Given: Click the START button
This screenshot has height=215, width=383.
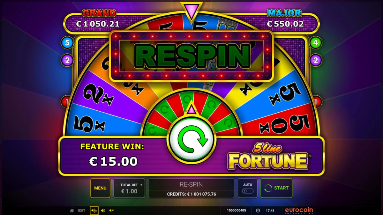Looking at the screenshot, I should tap(276, 188).
